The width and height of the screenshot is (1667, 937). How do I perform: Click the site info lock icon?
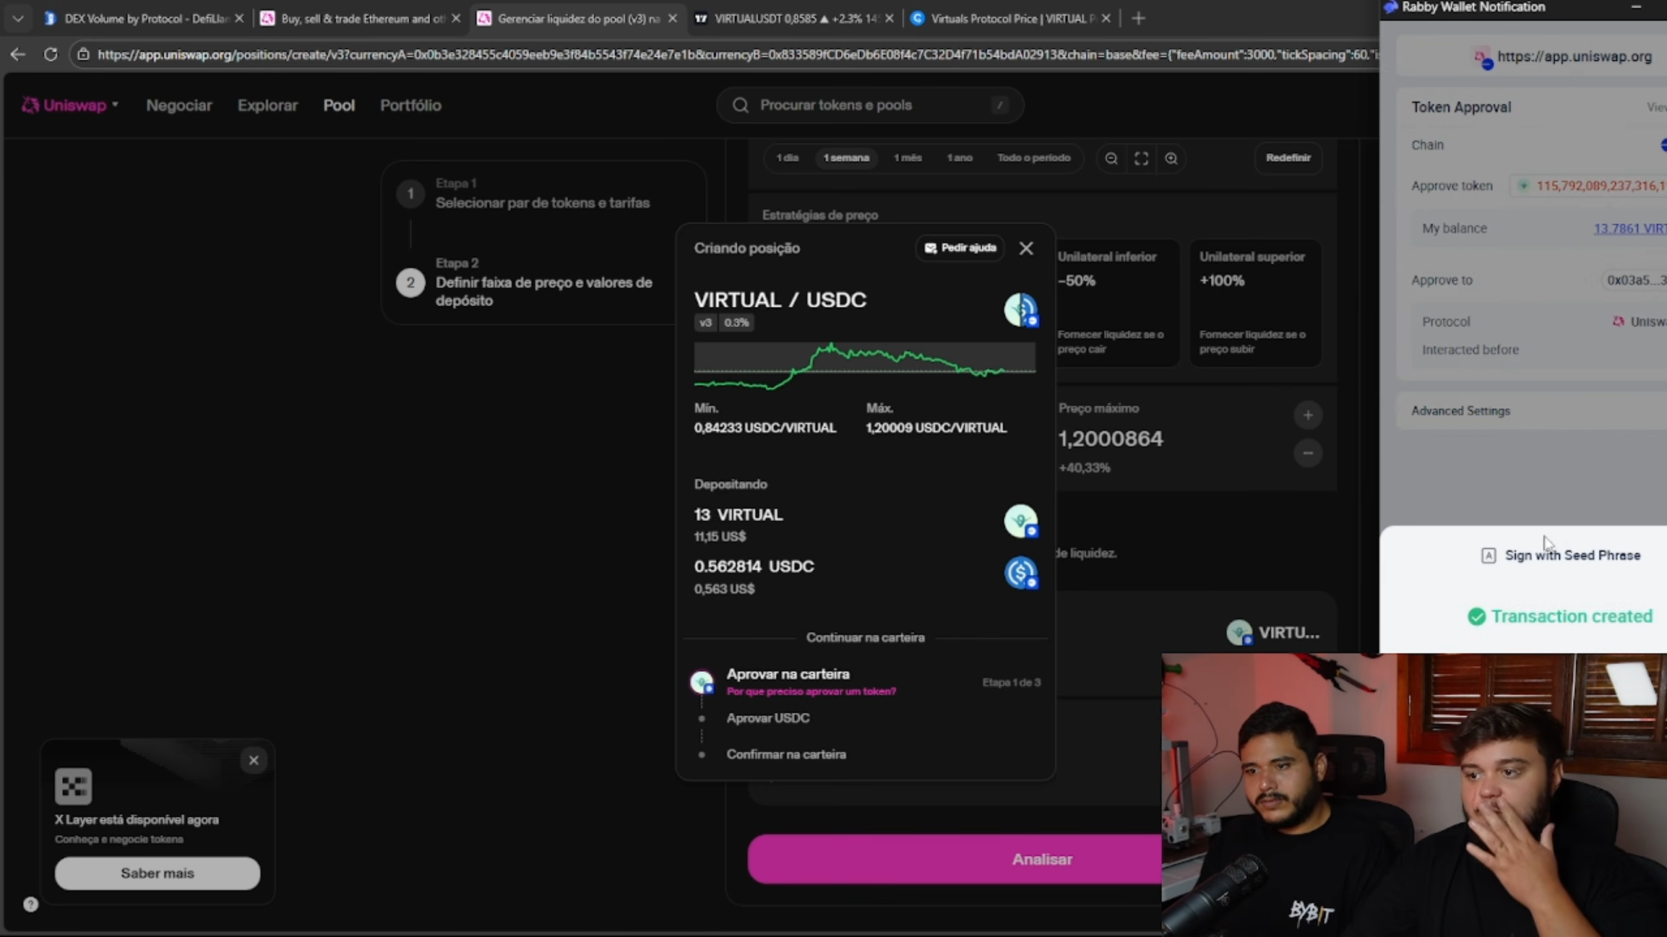point(83,55)
